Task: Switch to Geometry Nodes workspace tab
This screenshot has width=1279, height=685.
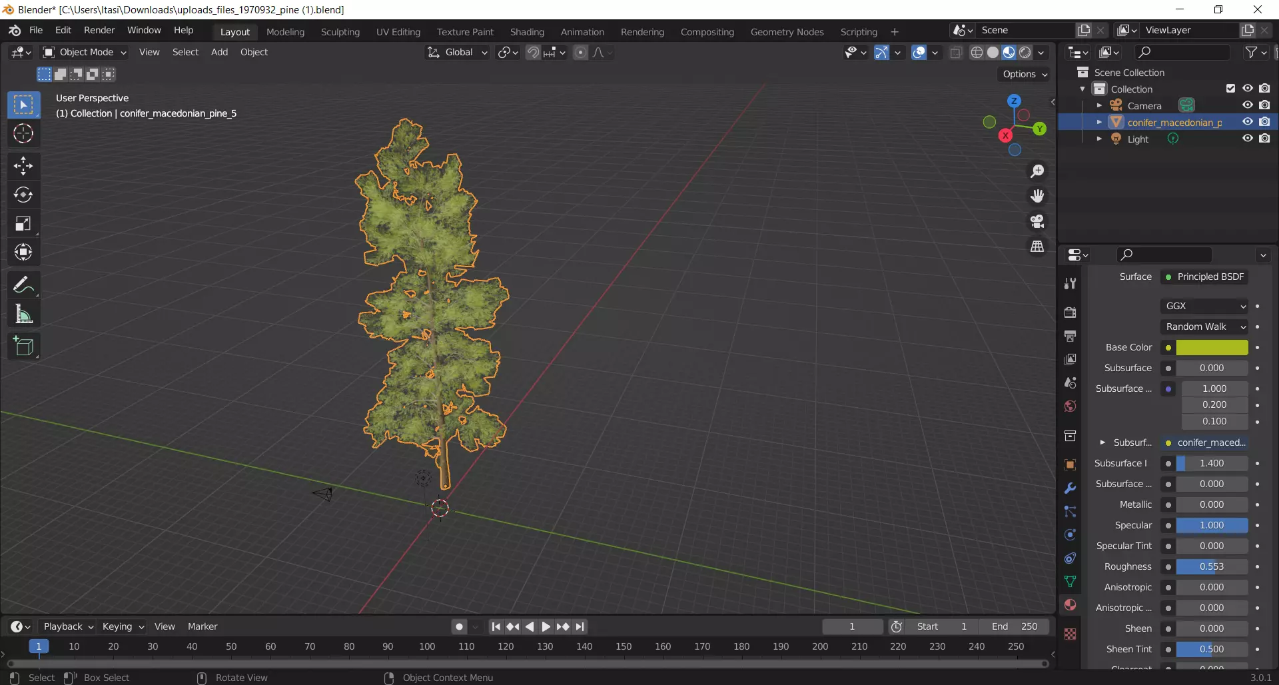Action: pos(787,31)
